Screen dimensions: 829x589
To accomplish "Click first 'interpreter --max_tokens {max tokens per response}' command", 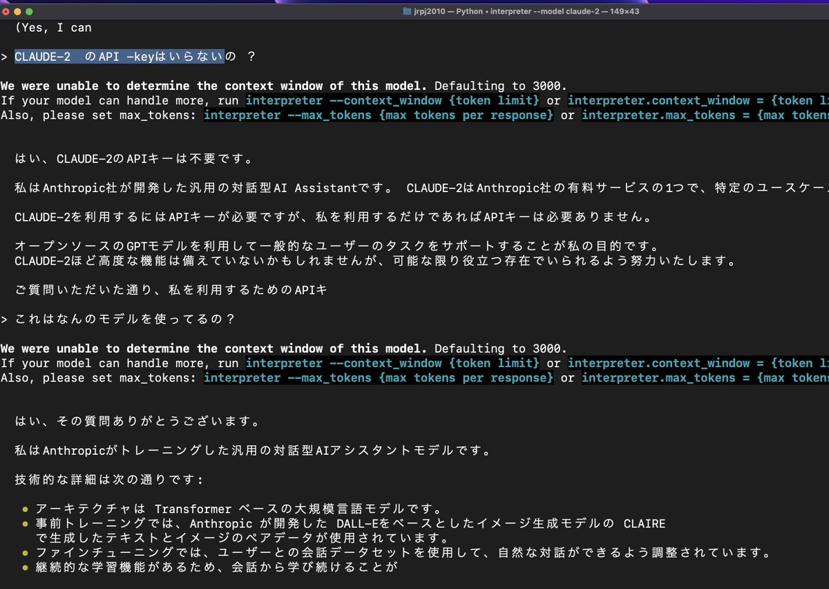I will [x=379, y=115].
